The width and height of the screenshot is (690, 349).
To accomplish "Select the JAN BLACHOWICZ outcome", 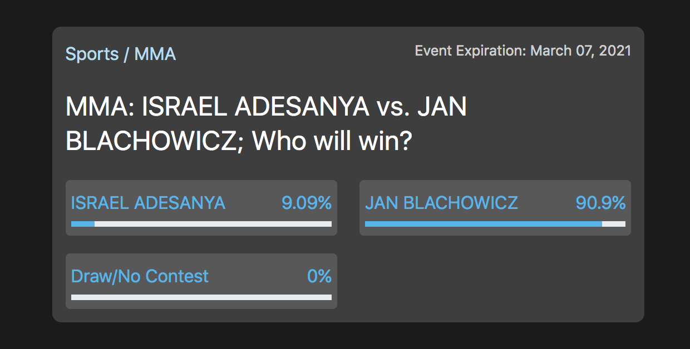I will pyautogui.click(x=495, y=208).
